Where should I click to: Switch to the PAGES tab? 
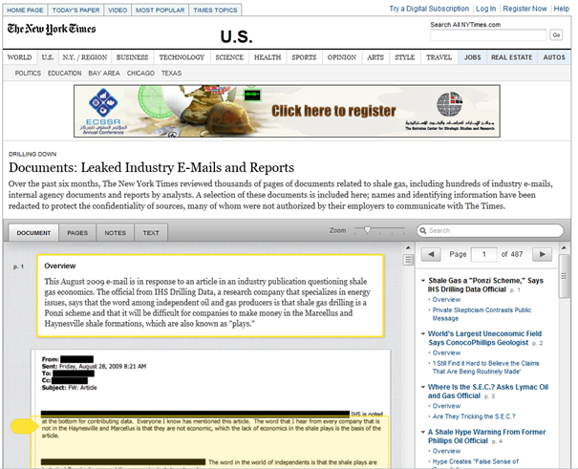pyautogui.click(x=77, y=233)
